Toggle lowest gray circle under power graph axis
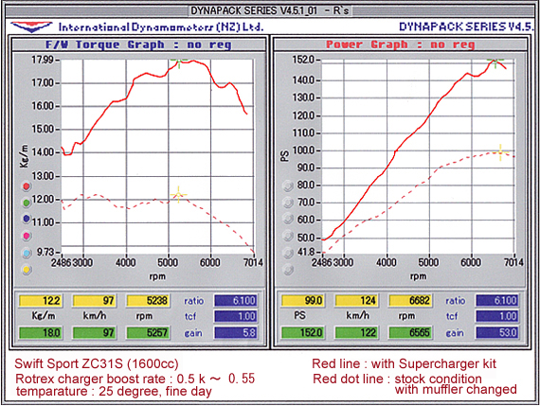Viewport: 540px width, 406px height. pyautogui.click(x=288, y=270)
